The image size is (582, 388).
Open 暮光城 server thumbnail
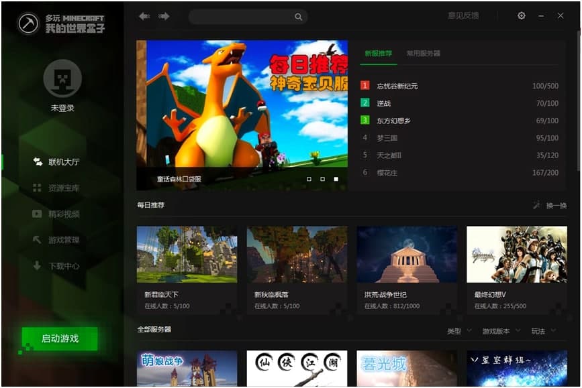(407, 369)
